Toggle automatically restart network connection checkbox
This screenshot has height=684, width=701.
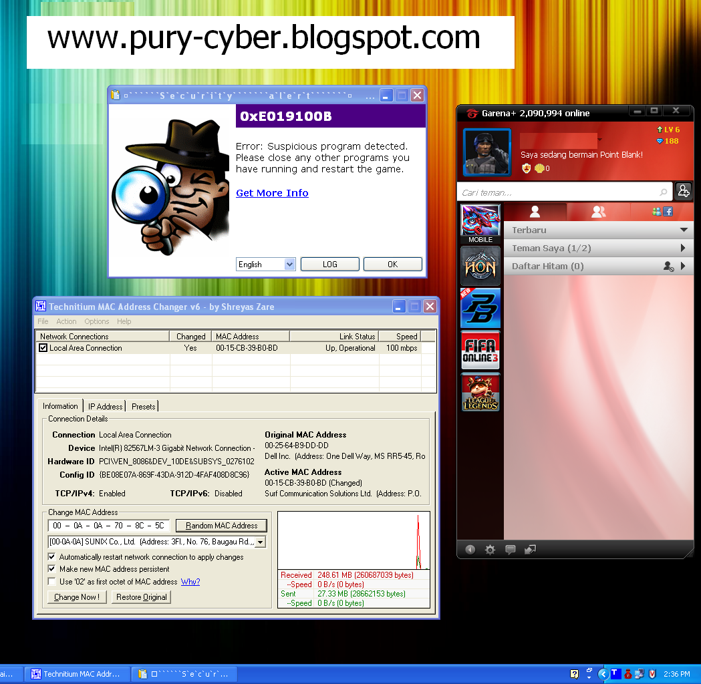point(52,556)
